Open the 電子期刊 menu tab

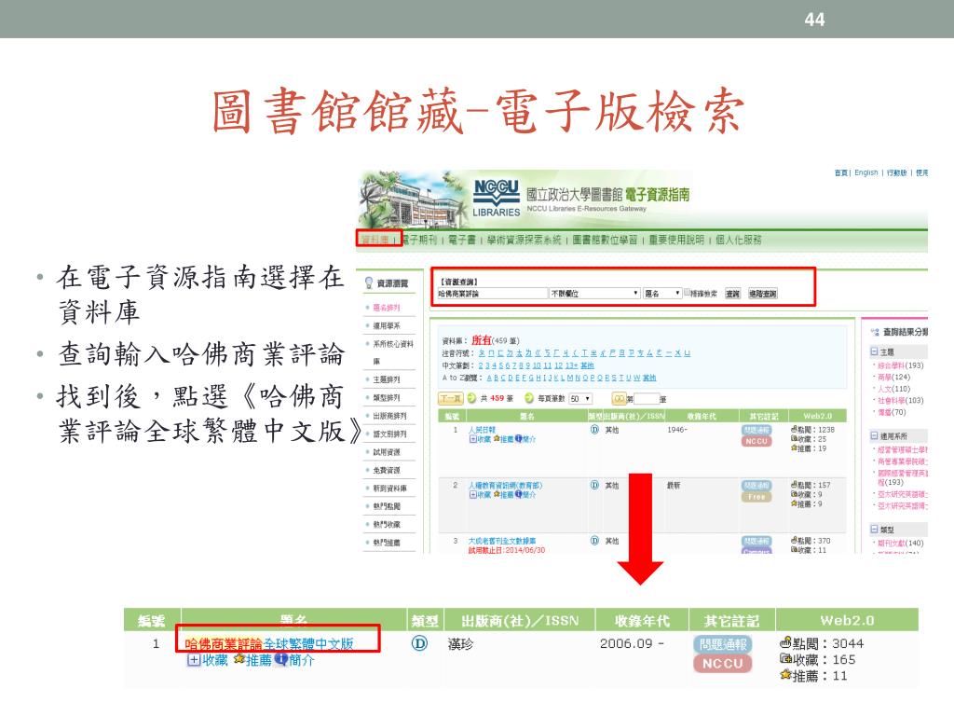click(419, 240)
